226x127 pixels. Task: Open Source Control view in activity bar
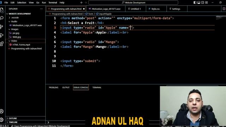1,27
